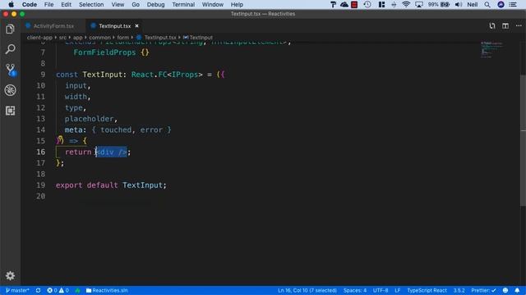The image size is (526, 295).
Task: Change indentation via Spaces: 4
Action: pyautogui.click(x=355, y=290)
